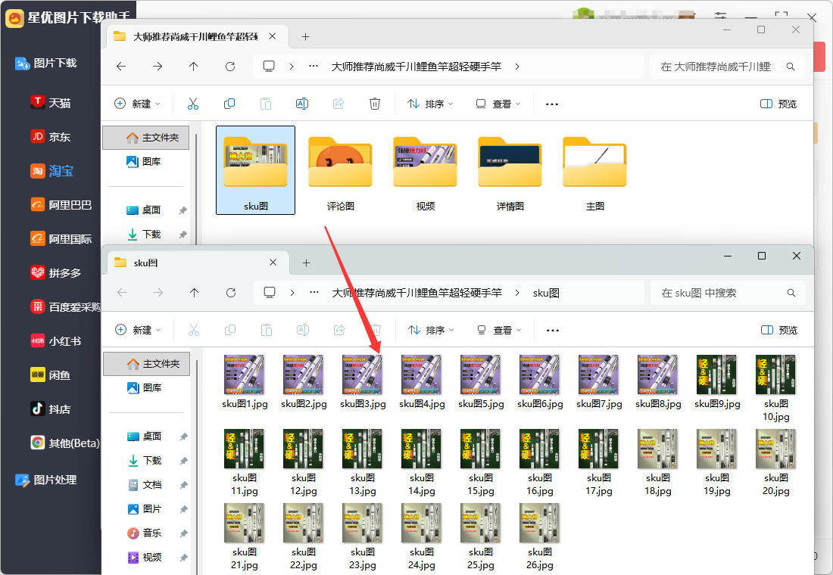Viewport: 833px width, 575px height.
Task: Click 主文件夹 in sku图 navigation pane
Action: 146,364
